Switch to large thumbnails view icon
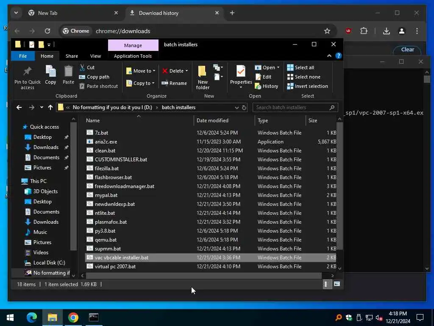The width and height of the screenshot is (434, 326). 337,284
